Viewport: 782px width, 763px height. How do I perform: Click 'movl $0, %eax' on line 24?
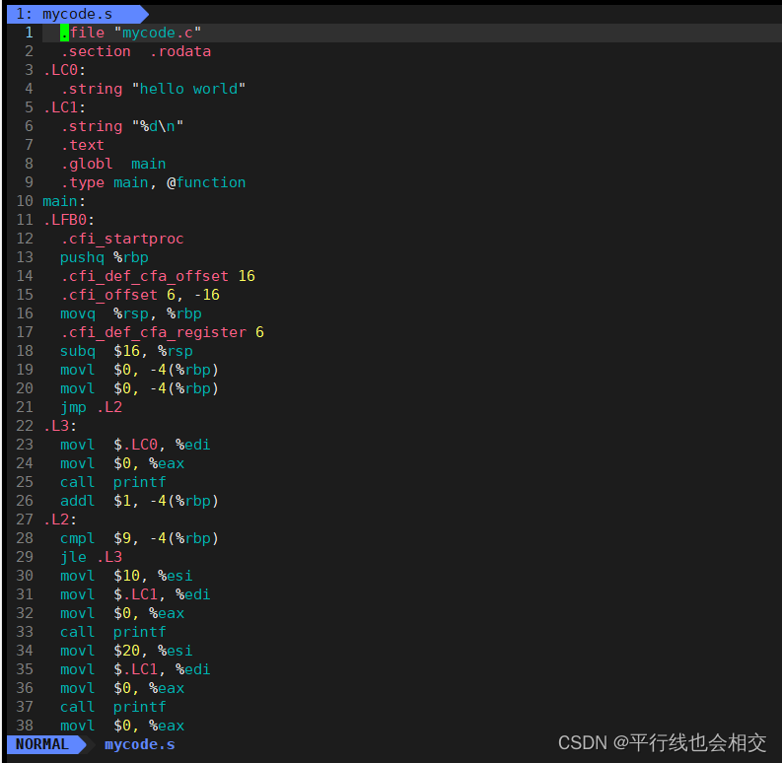point(122,463)
